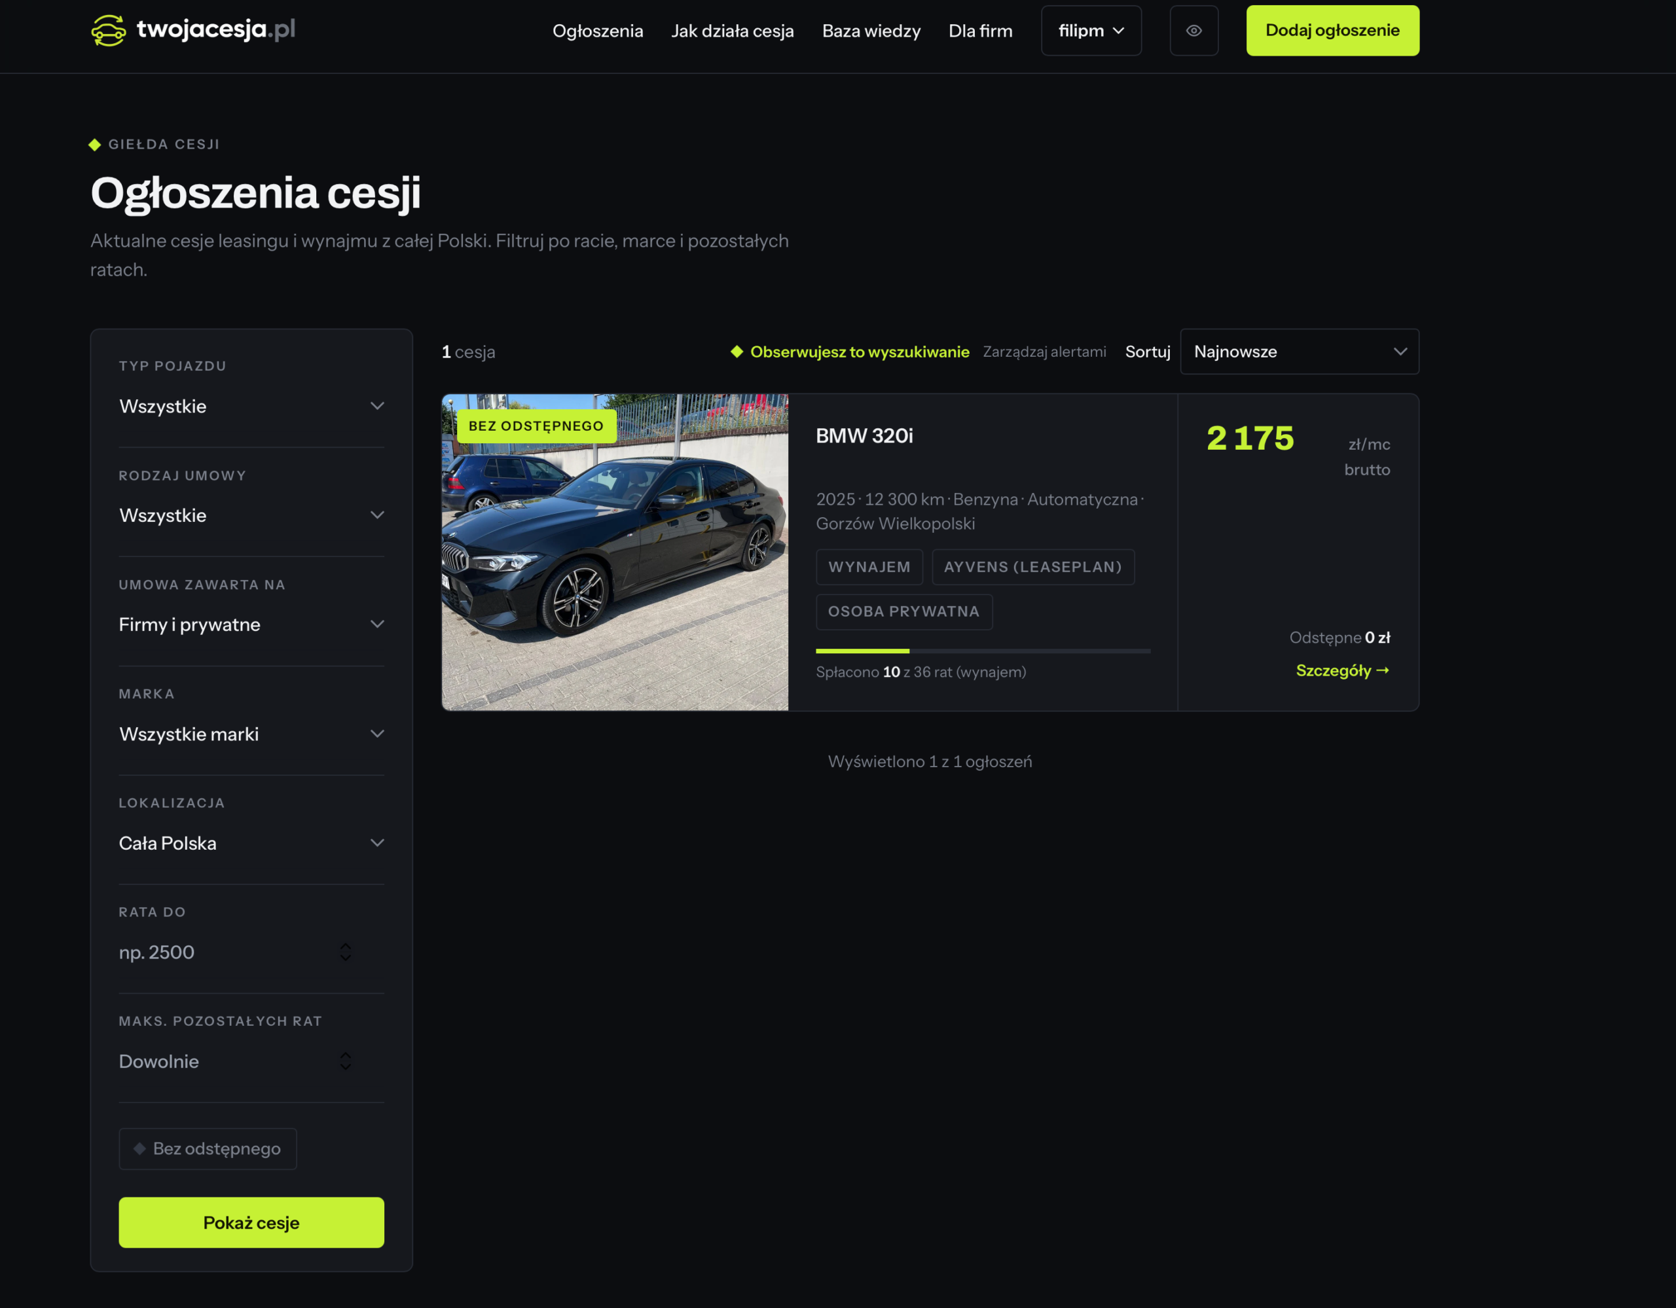
Task: Go to Jak działa cesja page
Action: tap(732, 31)
